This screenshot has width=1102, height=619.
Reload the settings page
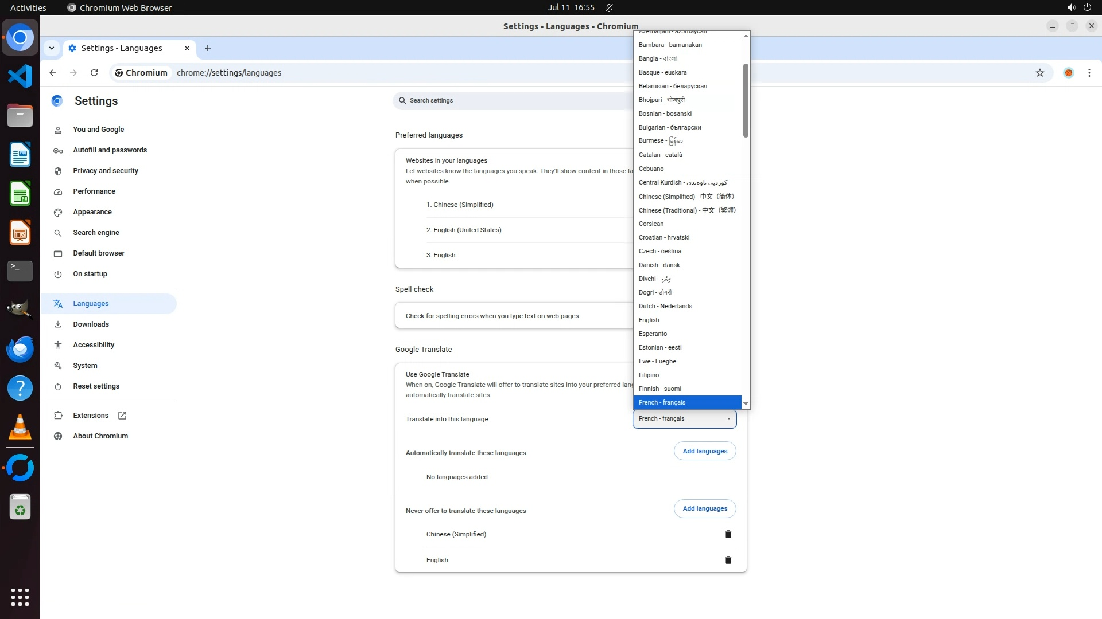pyautogui.click(x=94, y=73)
